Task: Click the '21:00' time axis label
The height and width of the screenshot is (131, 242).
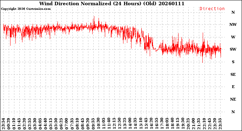Action: pyautogui.click(x=194, y=124)
